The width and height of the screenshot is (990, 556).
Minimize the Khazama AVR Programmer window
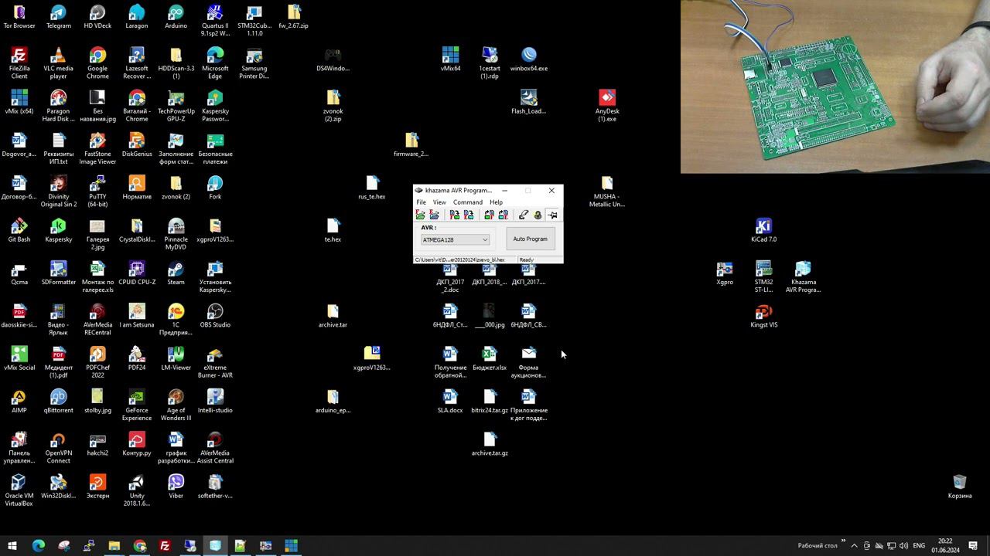[x=505, y=191]
